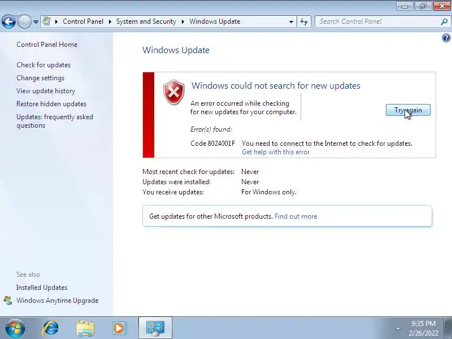Screen dimensions: 452x339
Task: Go back with the blue Back arrow
Action: [8, 21]
